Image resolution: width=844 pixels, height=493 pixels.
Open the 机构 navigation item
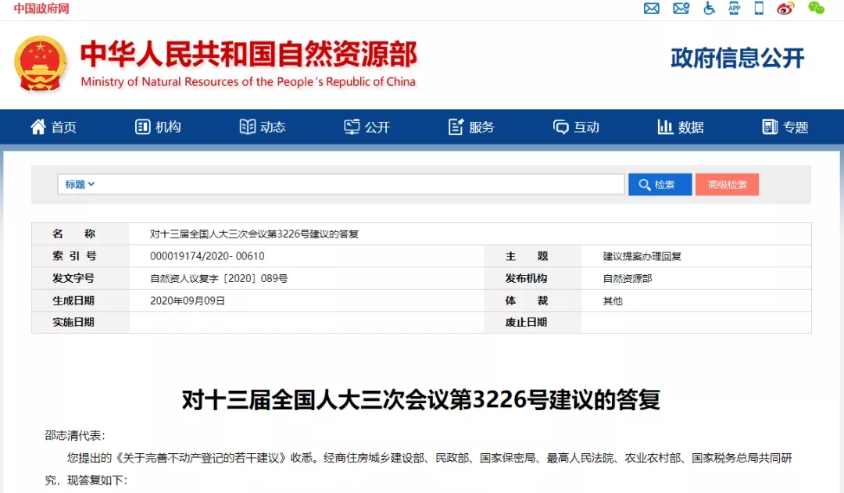pos(158,127)
